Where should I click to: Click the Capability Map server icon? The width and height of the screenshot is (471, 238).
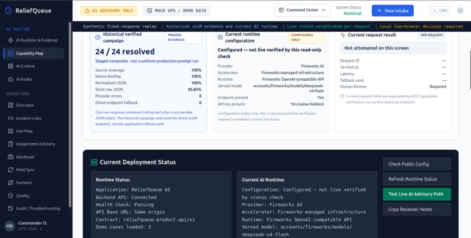[x=11, y=53]
